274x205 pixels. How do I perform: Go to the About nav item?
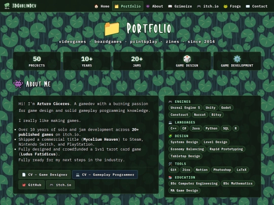154,6
